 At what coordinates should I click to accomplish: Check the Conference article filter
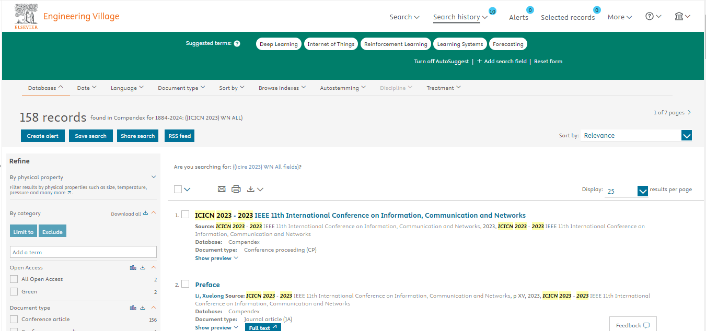(x=14, y=320)
